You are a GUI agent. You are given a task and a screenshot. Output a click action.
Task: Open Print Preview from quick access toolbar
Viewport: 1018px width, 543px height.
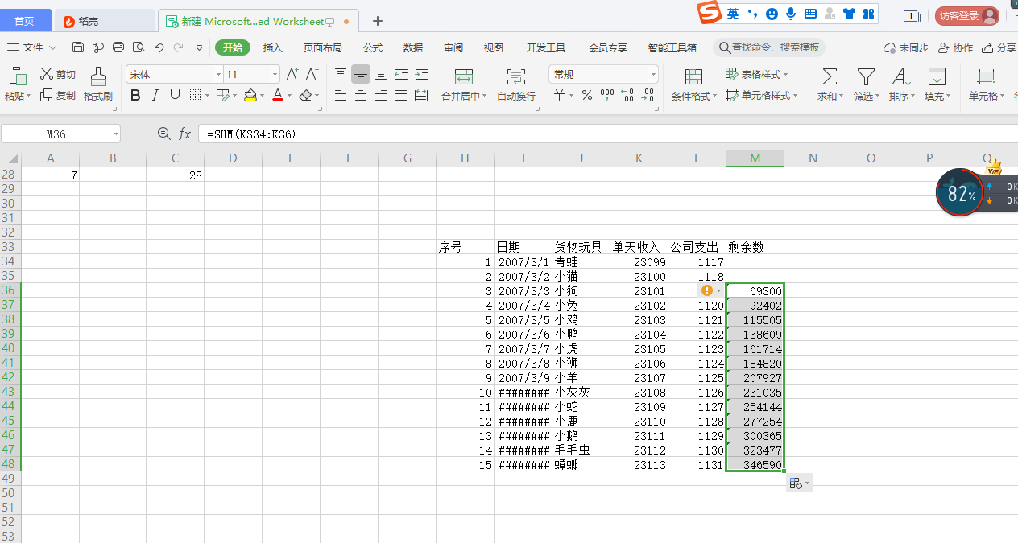pos(139,47)
